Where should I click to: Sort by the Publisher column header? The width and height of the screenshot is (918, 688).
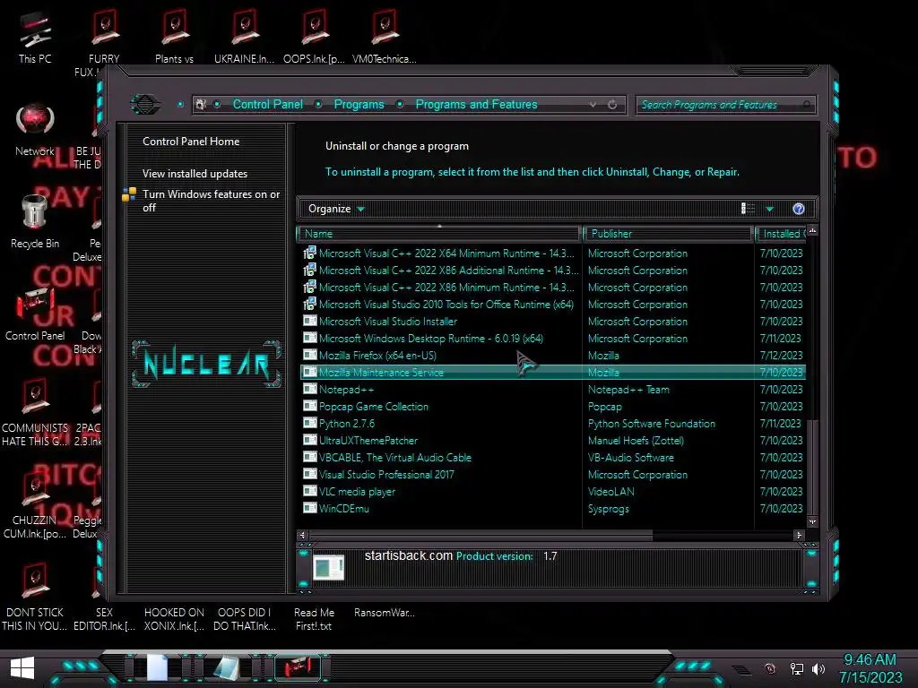[668, 234]
